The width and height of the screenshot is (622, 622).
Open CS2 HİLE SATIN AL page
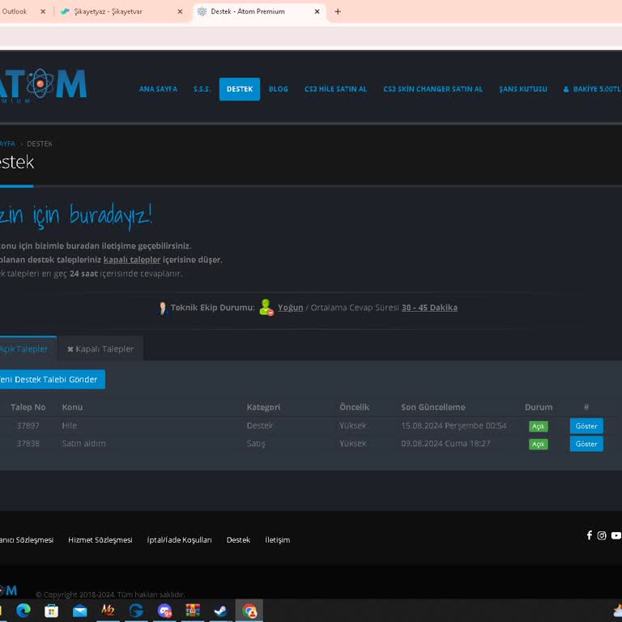335,89
